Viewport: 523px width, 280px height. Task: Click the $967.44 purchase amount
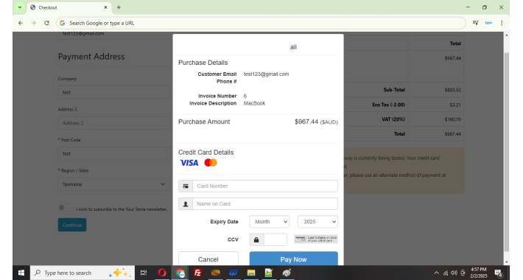(306, 122)
